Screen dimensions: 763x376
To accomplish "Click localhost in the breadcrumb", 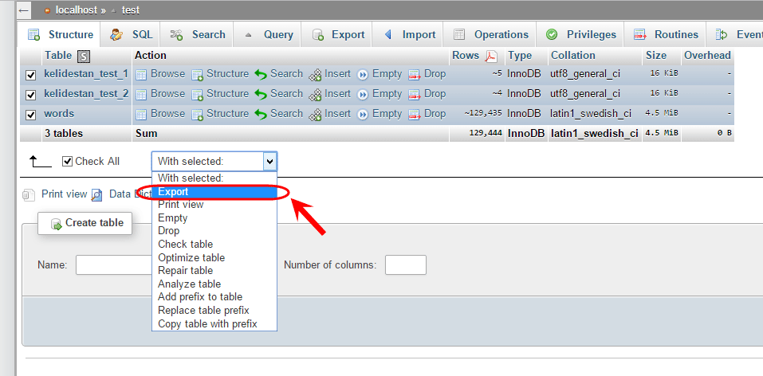I will [77, 10].
